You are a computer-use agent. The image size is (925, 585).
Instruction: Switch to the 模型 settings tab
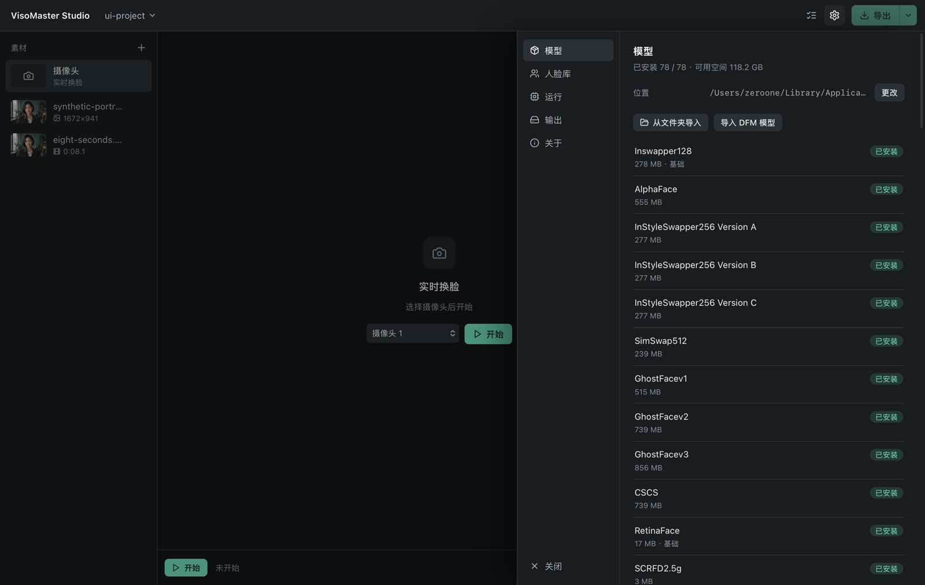568,50
